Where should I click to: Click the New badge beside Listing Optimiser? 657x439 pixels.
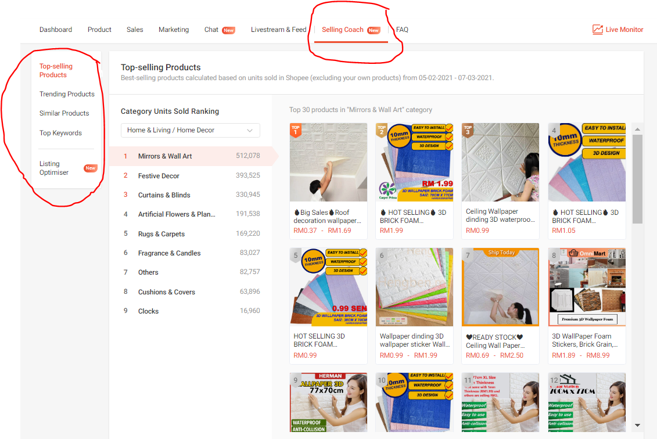pyautogui.click(x=91, y=168)
